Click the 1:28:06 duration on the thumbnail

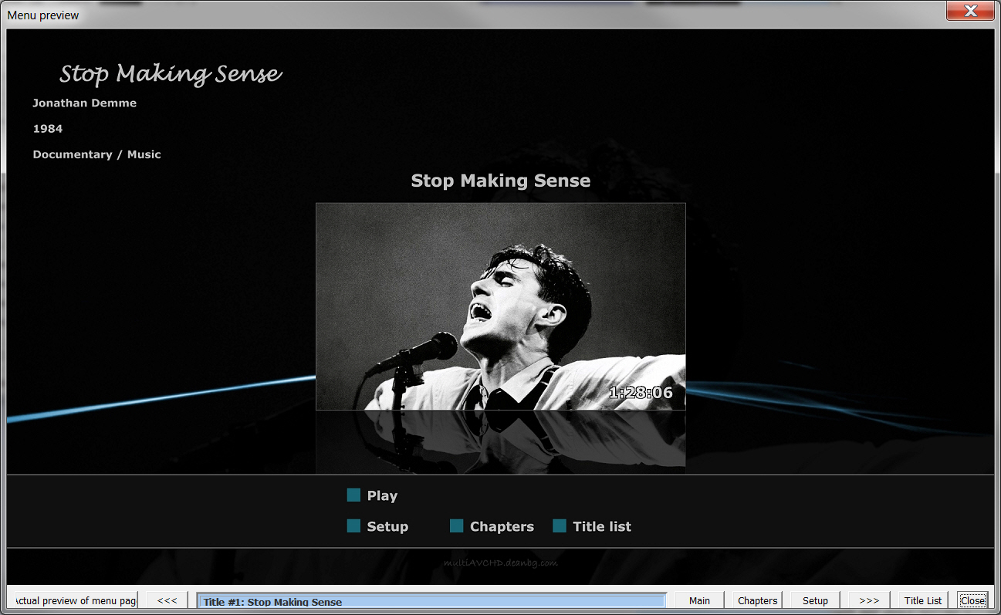click(641, 393)
